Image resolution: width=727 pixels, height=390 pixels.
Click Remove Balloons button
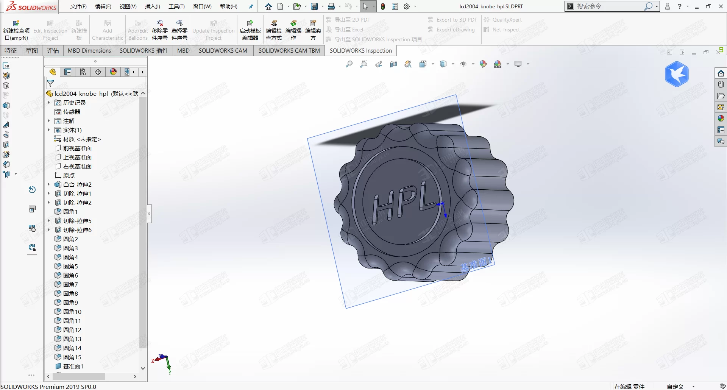pyautogui.click(x=160, y=30)
